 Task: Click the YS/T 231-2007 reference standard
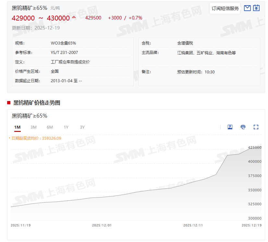coord(64,53)
